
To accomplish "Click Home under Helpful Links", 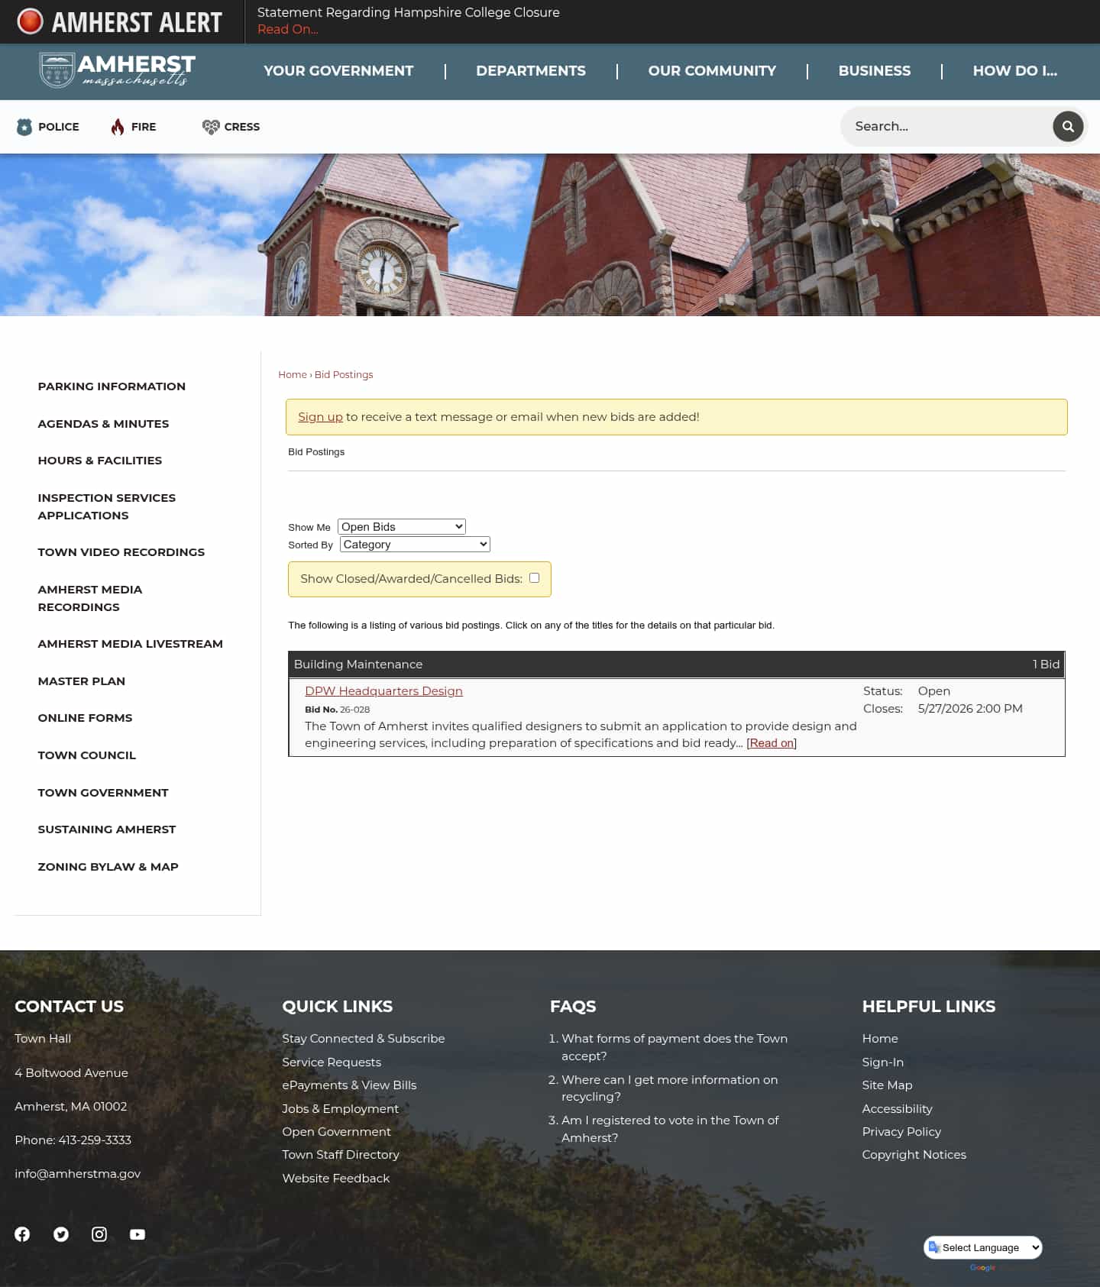I will click(x=880, y=1039).
